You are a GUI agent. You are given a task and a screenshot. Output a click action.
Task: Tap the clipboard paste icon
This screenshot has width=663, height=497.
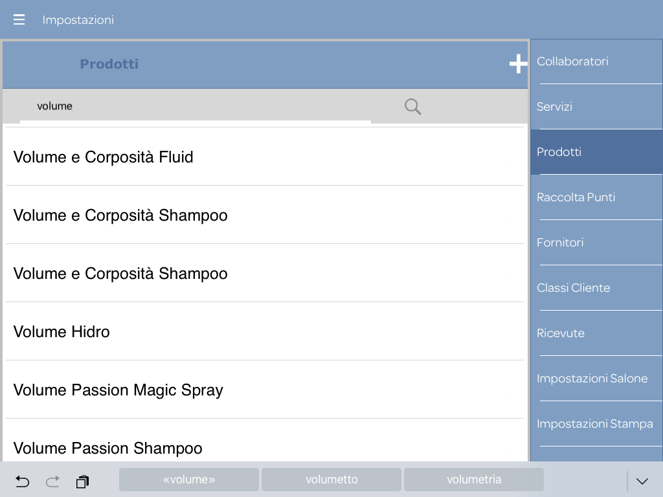(82, 481)
